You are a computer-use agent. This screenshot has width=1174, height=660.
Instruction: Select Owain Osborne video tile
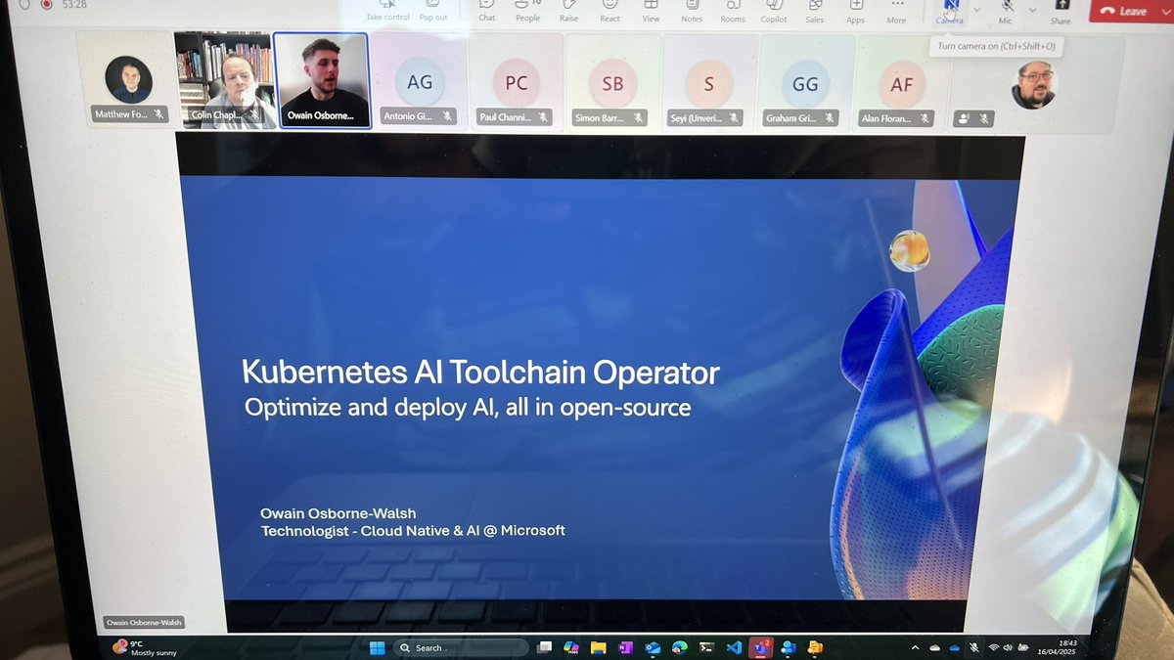click(321, 82)
